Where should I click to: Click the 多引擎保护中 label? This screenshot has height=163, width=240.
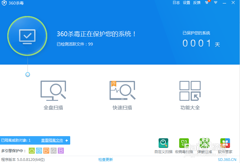14,151
